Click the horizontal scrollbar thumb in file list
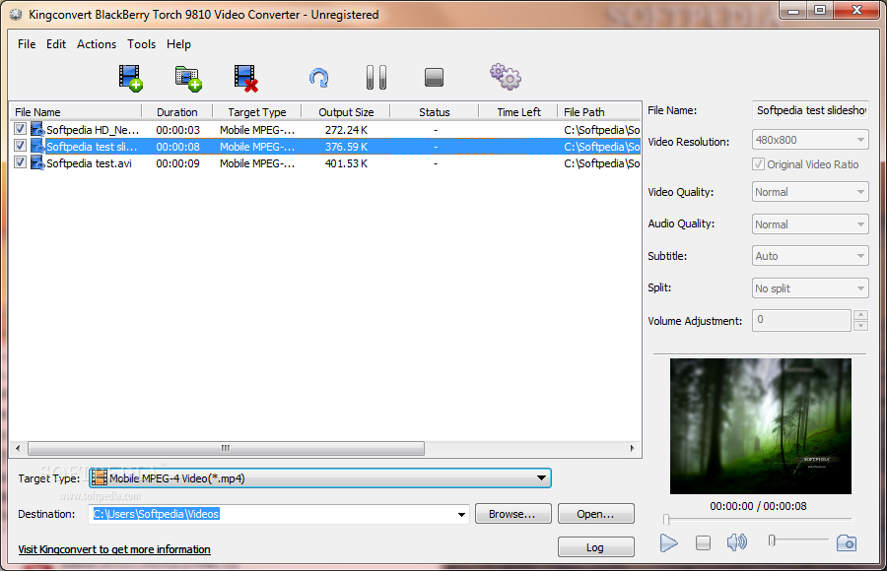 click(x=225, y=448)
